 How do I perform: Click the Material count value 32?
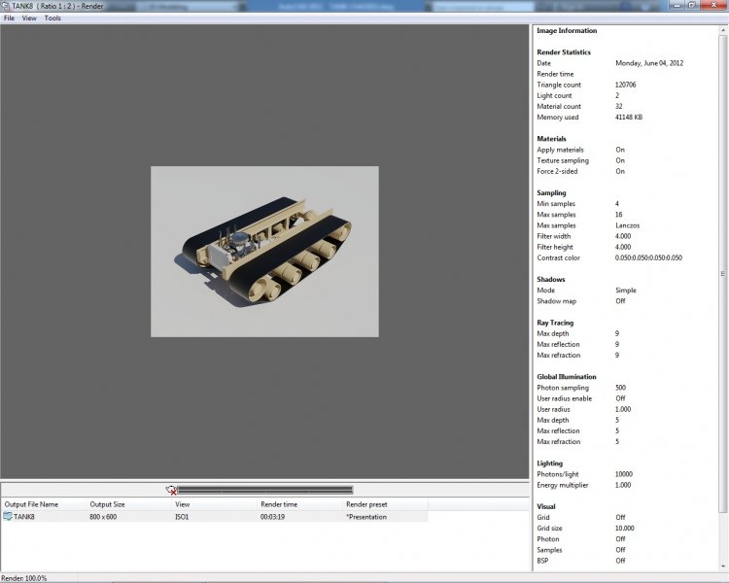[619, 107]
